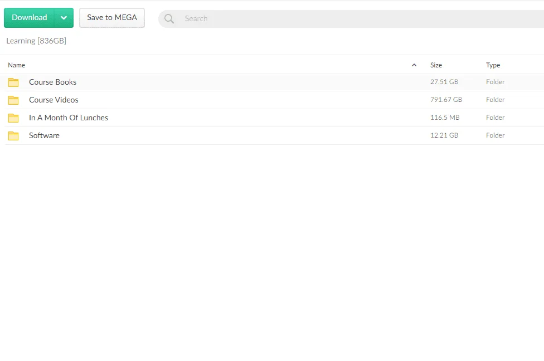Select the Software folder name
This screenshot has height=361, width=544.
44,135
